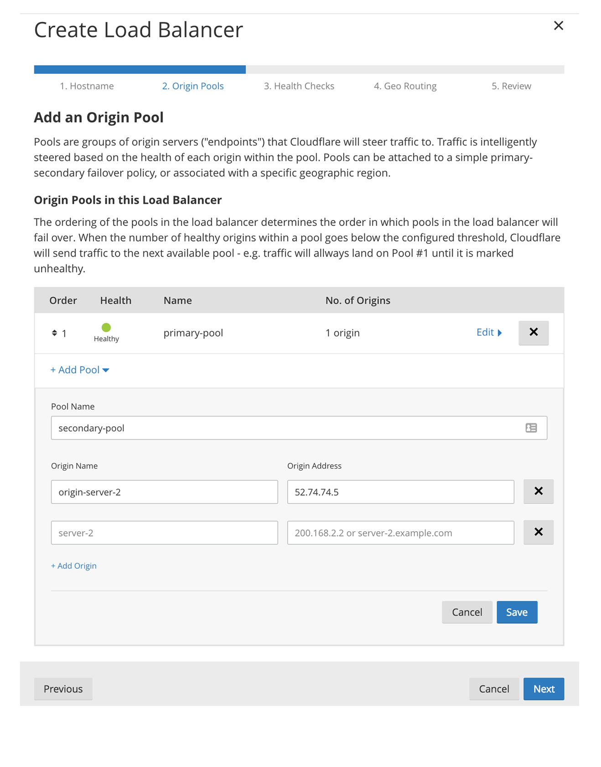Viewport: 601px width, 767px height.
Task: Click the Next button
Action: click(x=544, y=689)
